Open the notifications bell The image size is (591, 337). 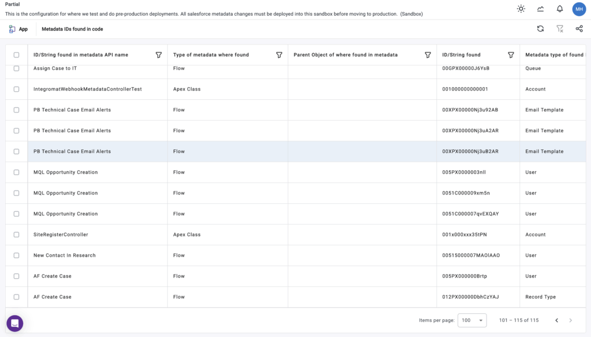point(559,9)
